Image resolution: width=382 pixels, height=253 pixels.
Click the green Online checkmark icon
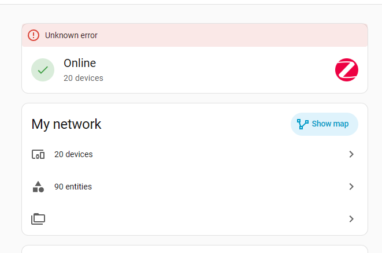pos(43,70)
